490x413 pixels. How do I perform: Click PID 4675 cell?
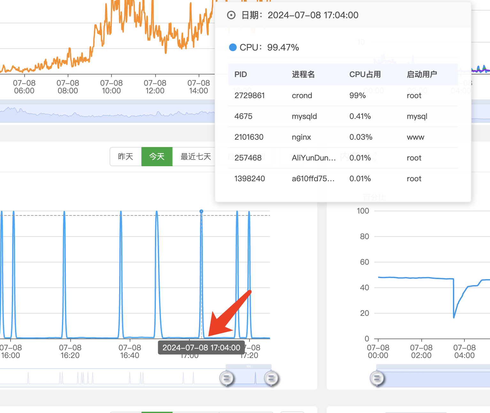[243, 116]
